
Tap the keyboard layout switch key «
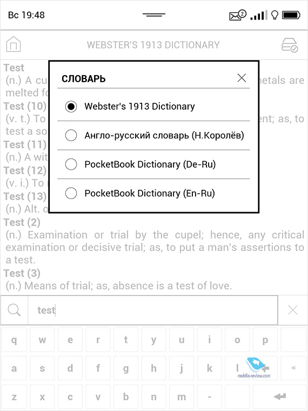[x=293, y=368]
